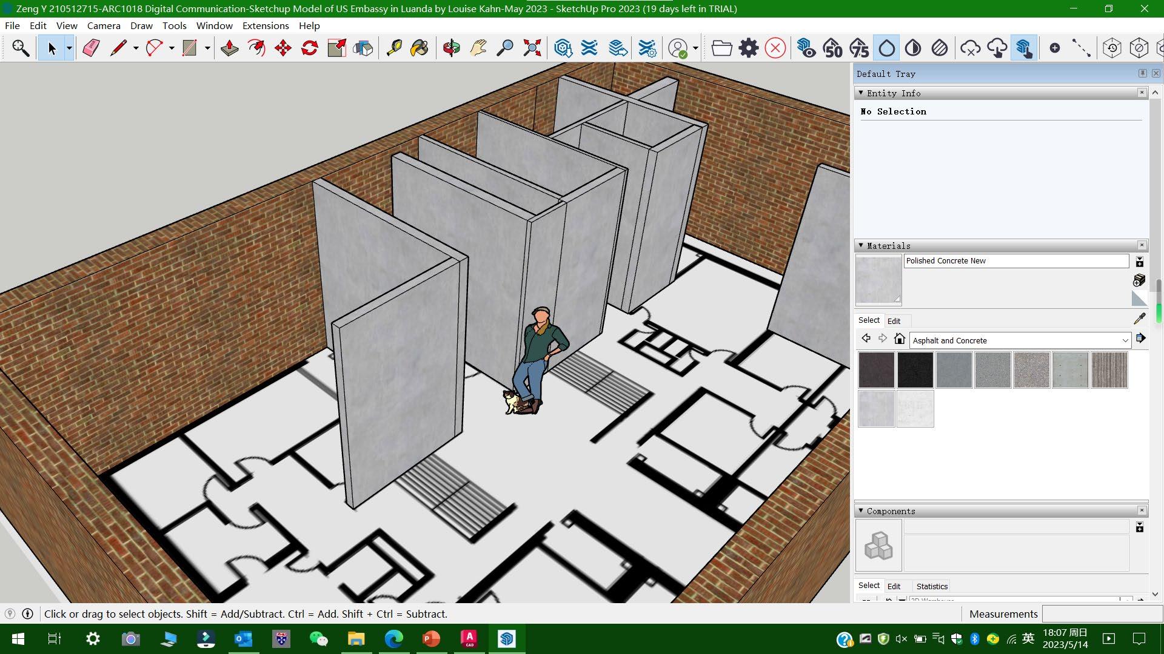Collapse the Materials panel
The height and width of the screenshot is (654, 1164).
[861, 245]
